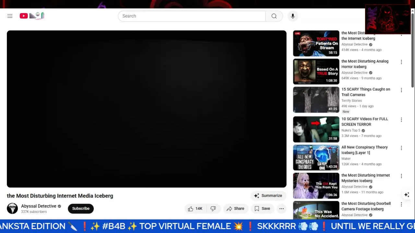Image resolution: width=415 pixels, height=233 pixels.
Task: Open title 'All New Conspiracy Theory Iceberg [Layer 1]'
Action: click(x=364, y=150)
